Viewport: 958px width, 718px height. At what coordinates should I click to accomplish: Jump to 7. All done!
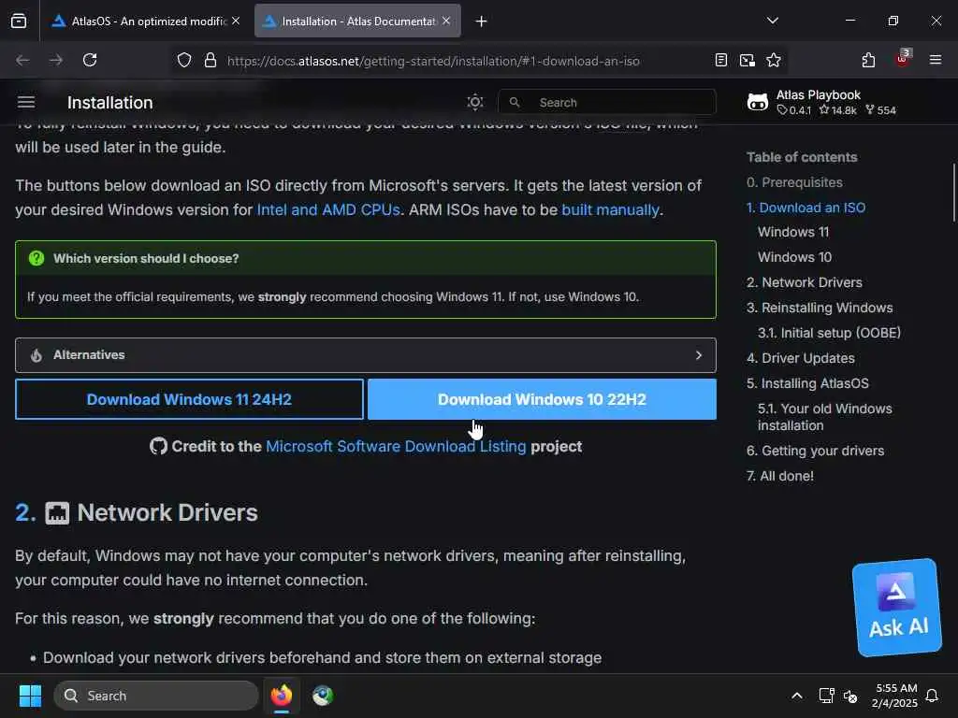[779, 476]
